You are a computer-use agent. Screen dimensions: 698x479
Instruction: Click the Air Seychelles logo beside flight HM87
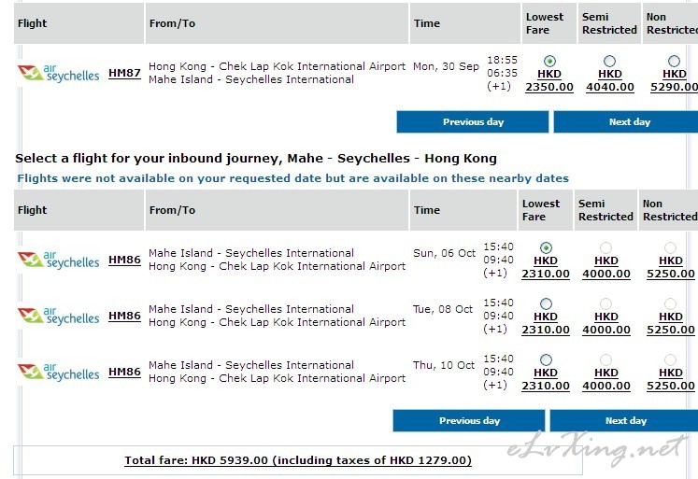coord(58,73)
